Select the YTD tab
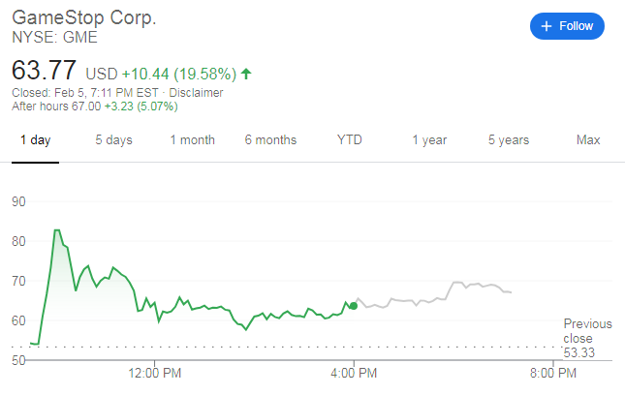625x395 pixels. 350,140
